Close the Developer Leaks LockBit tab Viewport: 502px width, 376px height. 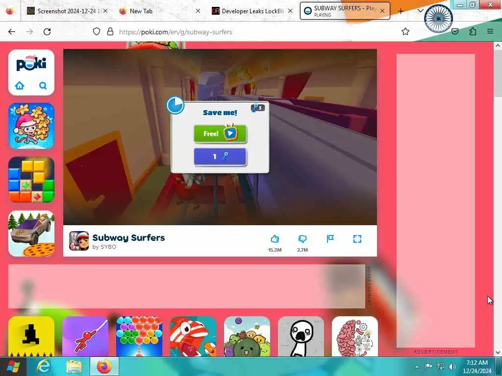coord(290,11)
